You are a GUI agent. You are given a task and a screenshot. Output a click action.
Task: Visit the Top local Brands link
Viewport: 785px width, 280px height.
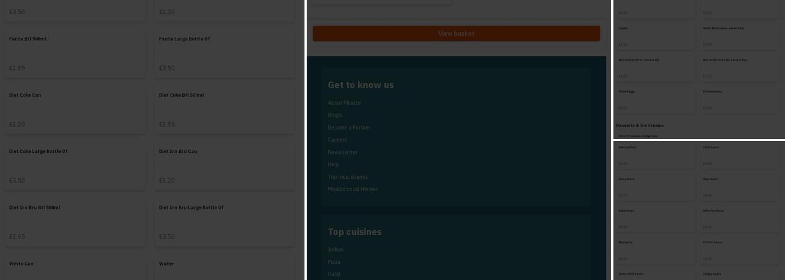pyautogui.click(x=348, y=177)
